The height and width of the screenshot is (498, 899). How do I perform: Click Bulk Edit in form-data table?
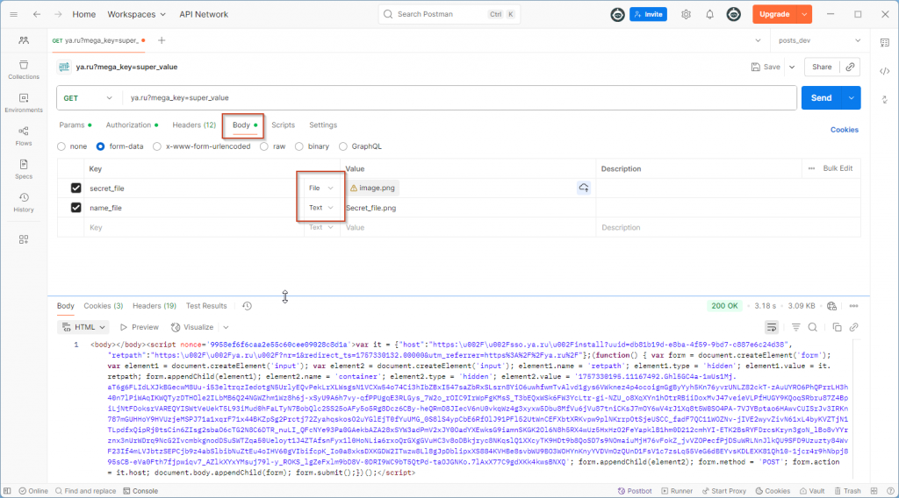point(838,168)
